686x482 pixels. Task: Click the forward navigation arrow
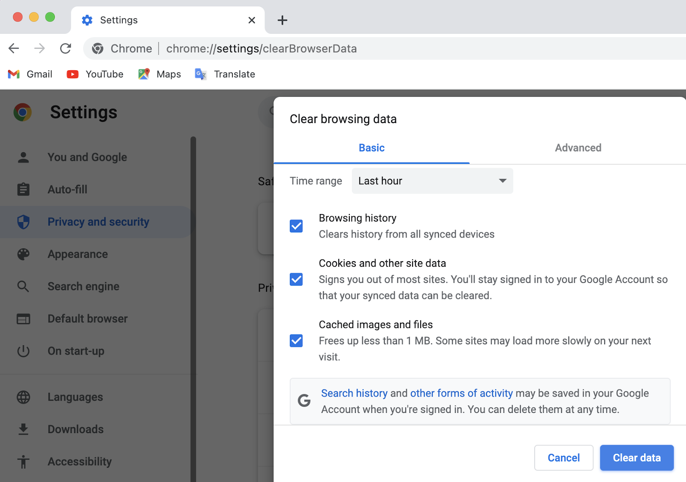point(39,48)
